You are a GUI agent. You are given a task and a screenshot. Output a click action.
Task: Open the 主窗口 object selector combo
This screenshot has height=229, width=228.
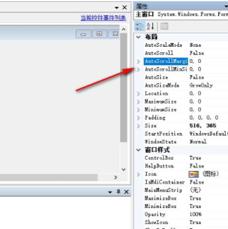pos(181,15)
